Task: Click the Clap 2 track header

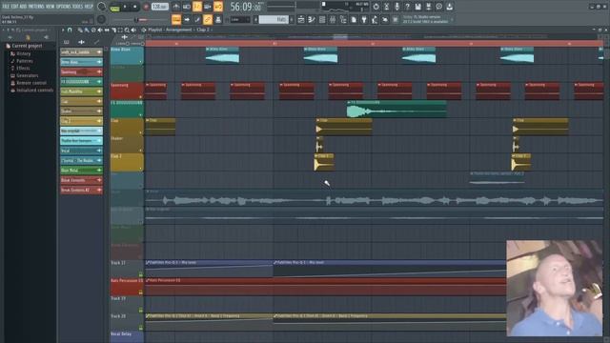Action: 127,162
